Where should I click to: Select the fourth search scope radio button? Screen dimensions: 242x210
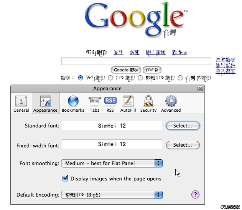coord(180,78)
